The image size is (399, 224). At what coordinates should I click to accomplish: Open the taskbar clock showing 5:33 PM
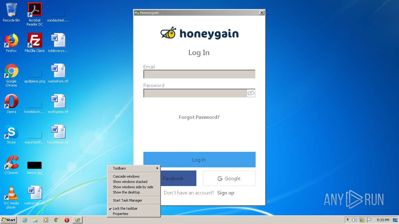383,220
